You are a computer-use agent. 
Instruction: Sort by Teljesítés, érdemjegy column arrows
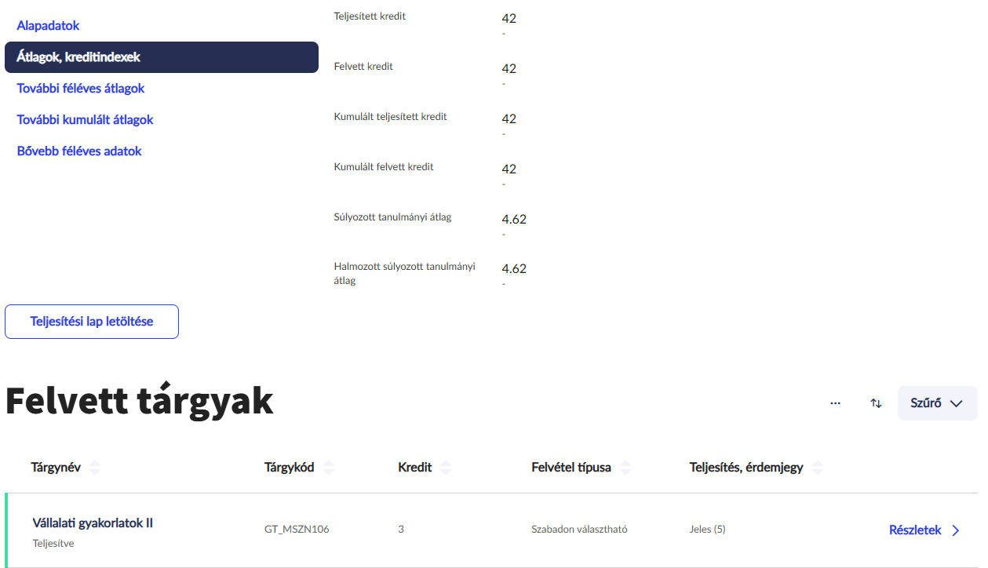tap(818, 468)
